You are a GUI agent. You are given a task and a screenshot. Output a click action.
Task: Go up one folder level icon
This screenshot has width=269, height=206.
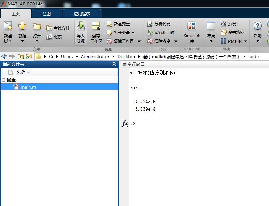21,56
